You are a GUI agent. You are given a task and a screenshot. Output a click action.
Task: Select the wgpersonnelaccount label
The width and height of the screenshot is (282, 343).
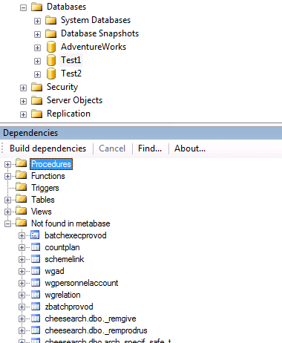[x=82, y=283]
